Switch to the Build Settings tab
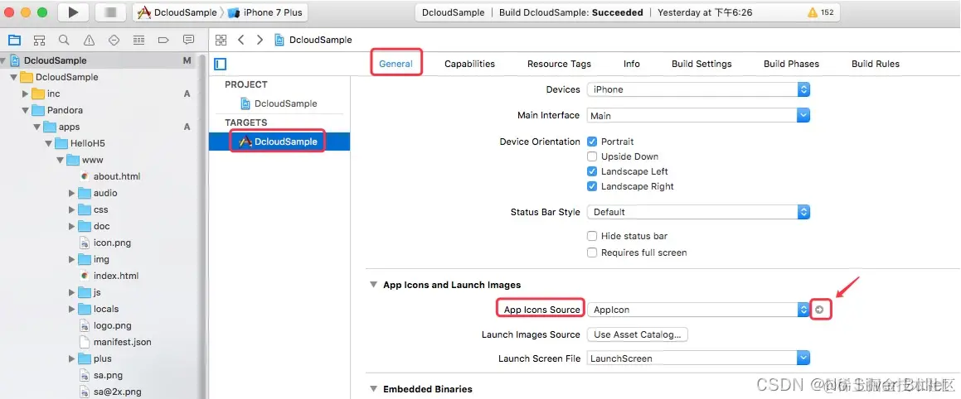Viewport: 961px width, 399px height. click(x=701, y=64)
